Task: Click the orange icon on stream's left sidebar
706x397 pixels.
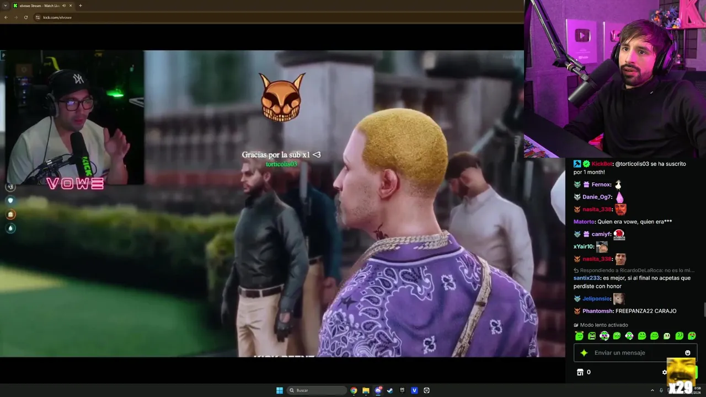Action: pyautogui.click(x=10, y=214)
